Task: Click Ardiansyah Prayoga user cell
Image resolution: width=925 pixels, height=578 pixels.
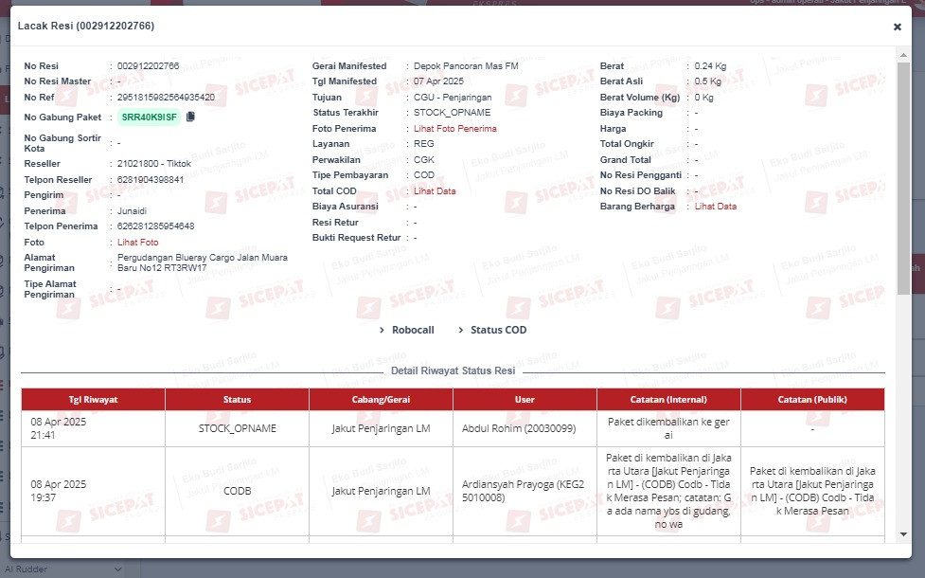Action: coord(525,491)
